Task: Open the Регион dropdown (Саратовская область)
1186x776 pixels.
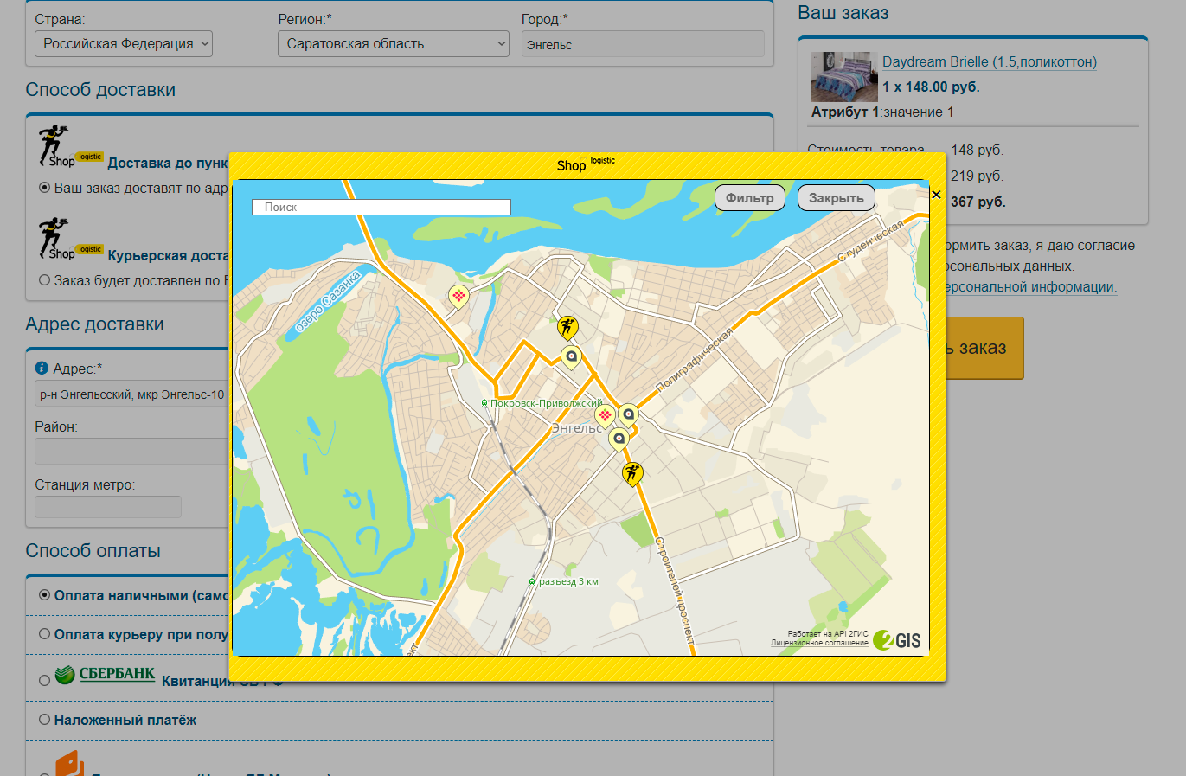Action: [394, 44]
